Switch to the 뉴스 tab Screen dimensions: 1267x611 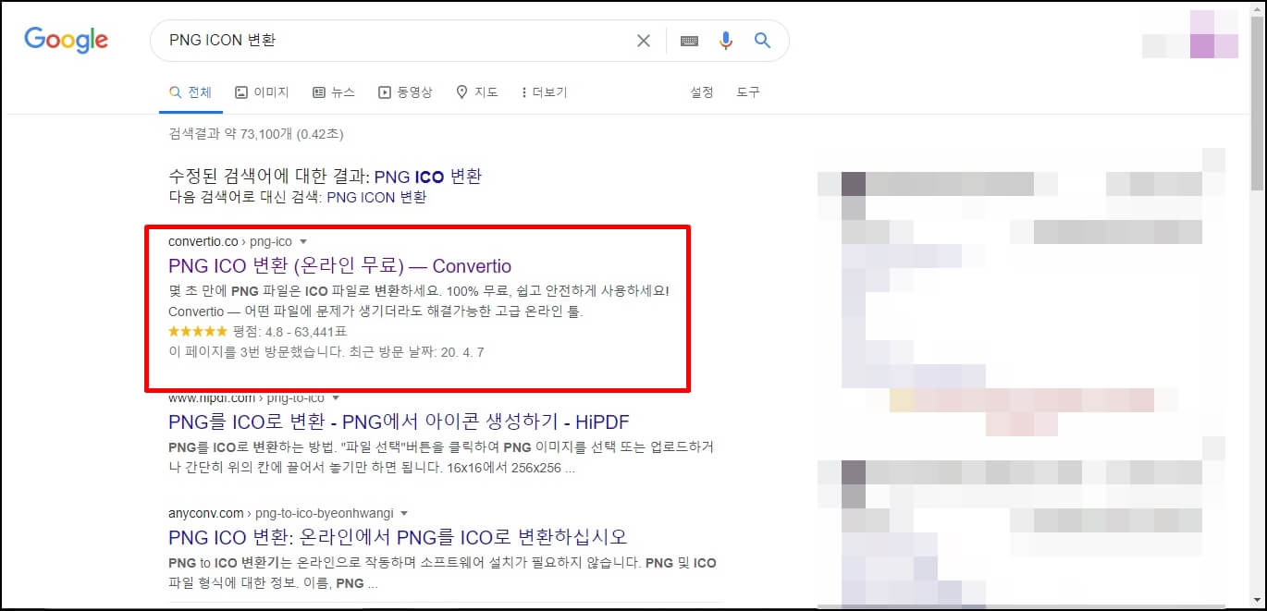pos(334,92)
